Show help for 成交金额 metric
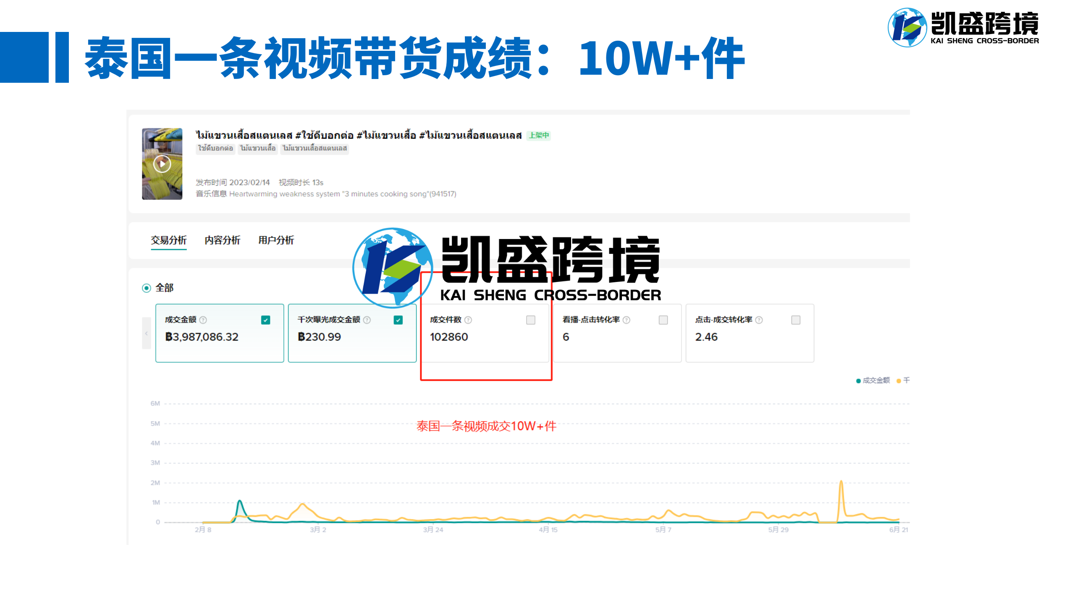The image size is (1075, 605). (x=203, y=320)
